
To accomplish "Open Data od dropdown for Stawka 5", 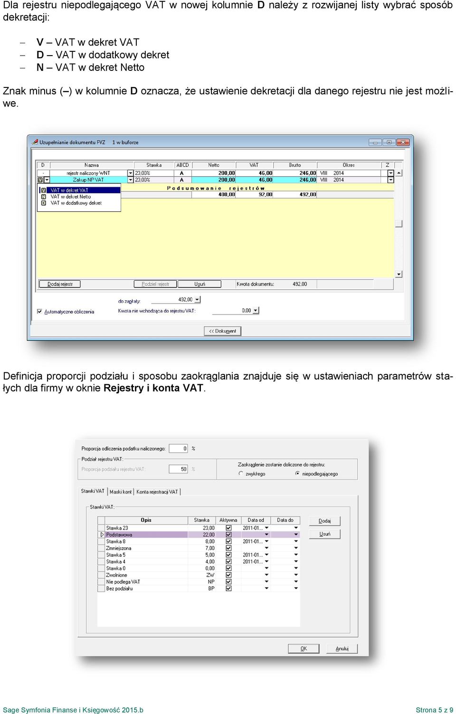I will pos(266,555).
